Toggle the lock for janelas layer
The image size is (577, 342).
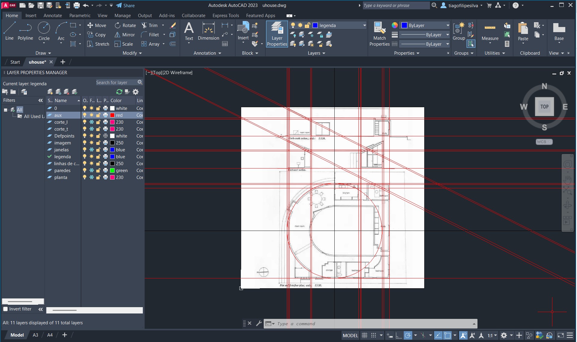click(x=98, y=150)
